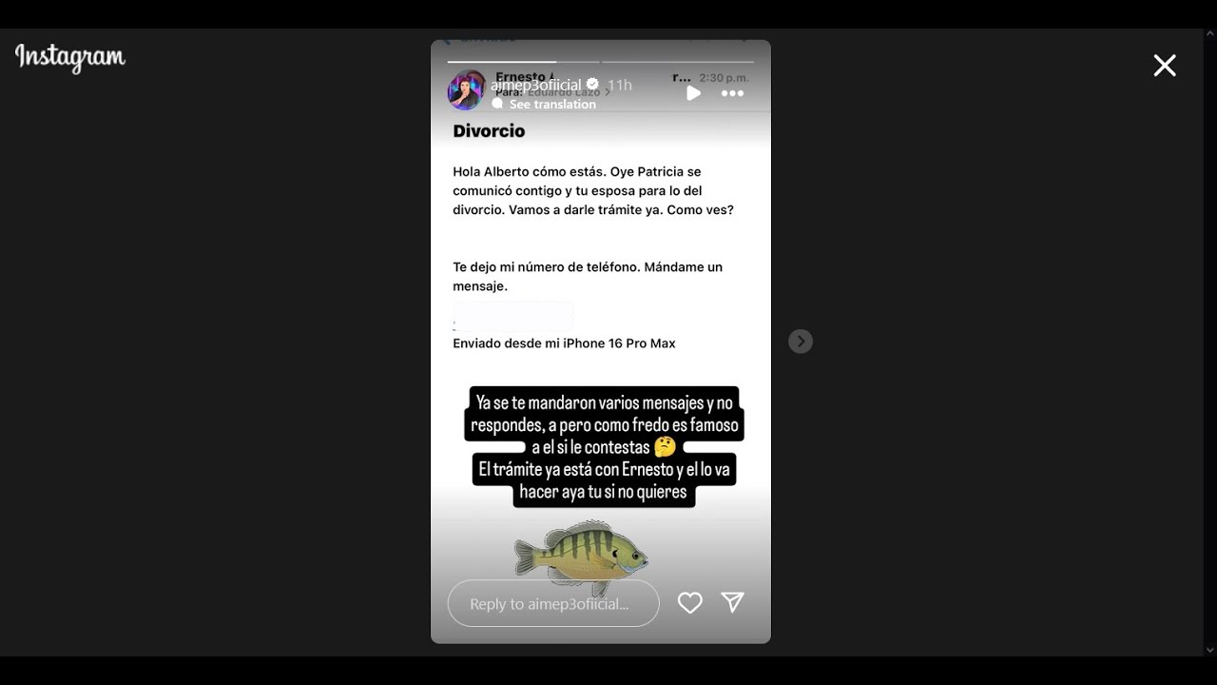This screenshot has height=685, width=1217.
Task: Go to the next story
Action: pos(801,342)
